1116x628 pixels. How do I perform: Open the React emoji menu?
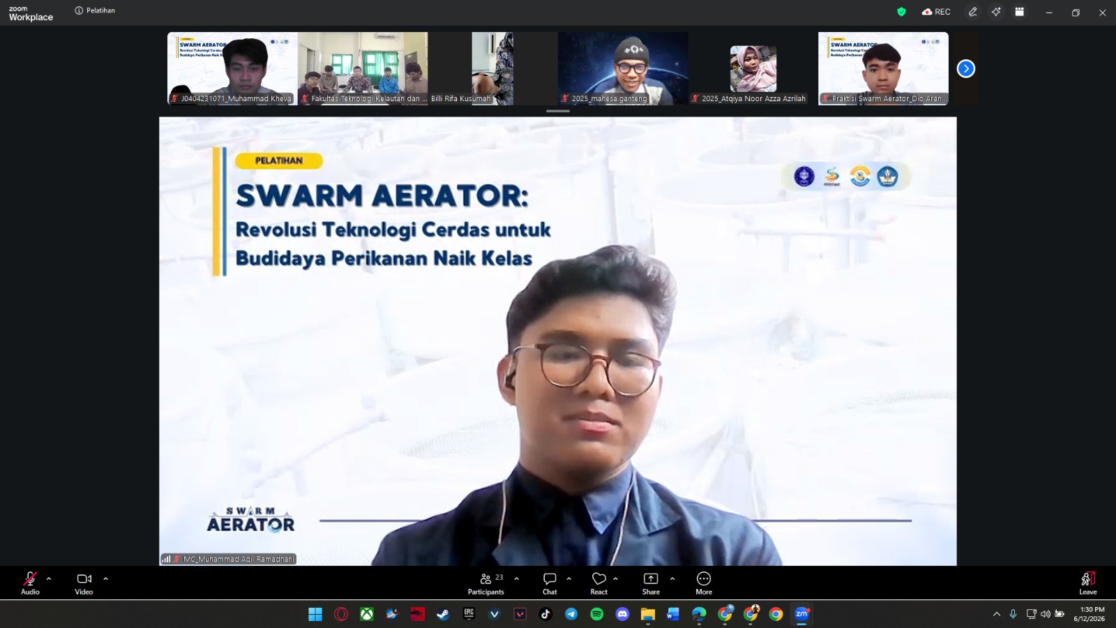(x=598, y=583)
